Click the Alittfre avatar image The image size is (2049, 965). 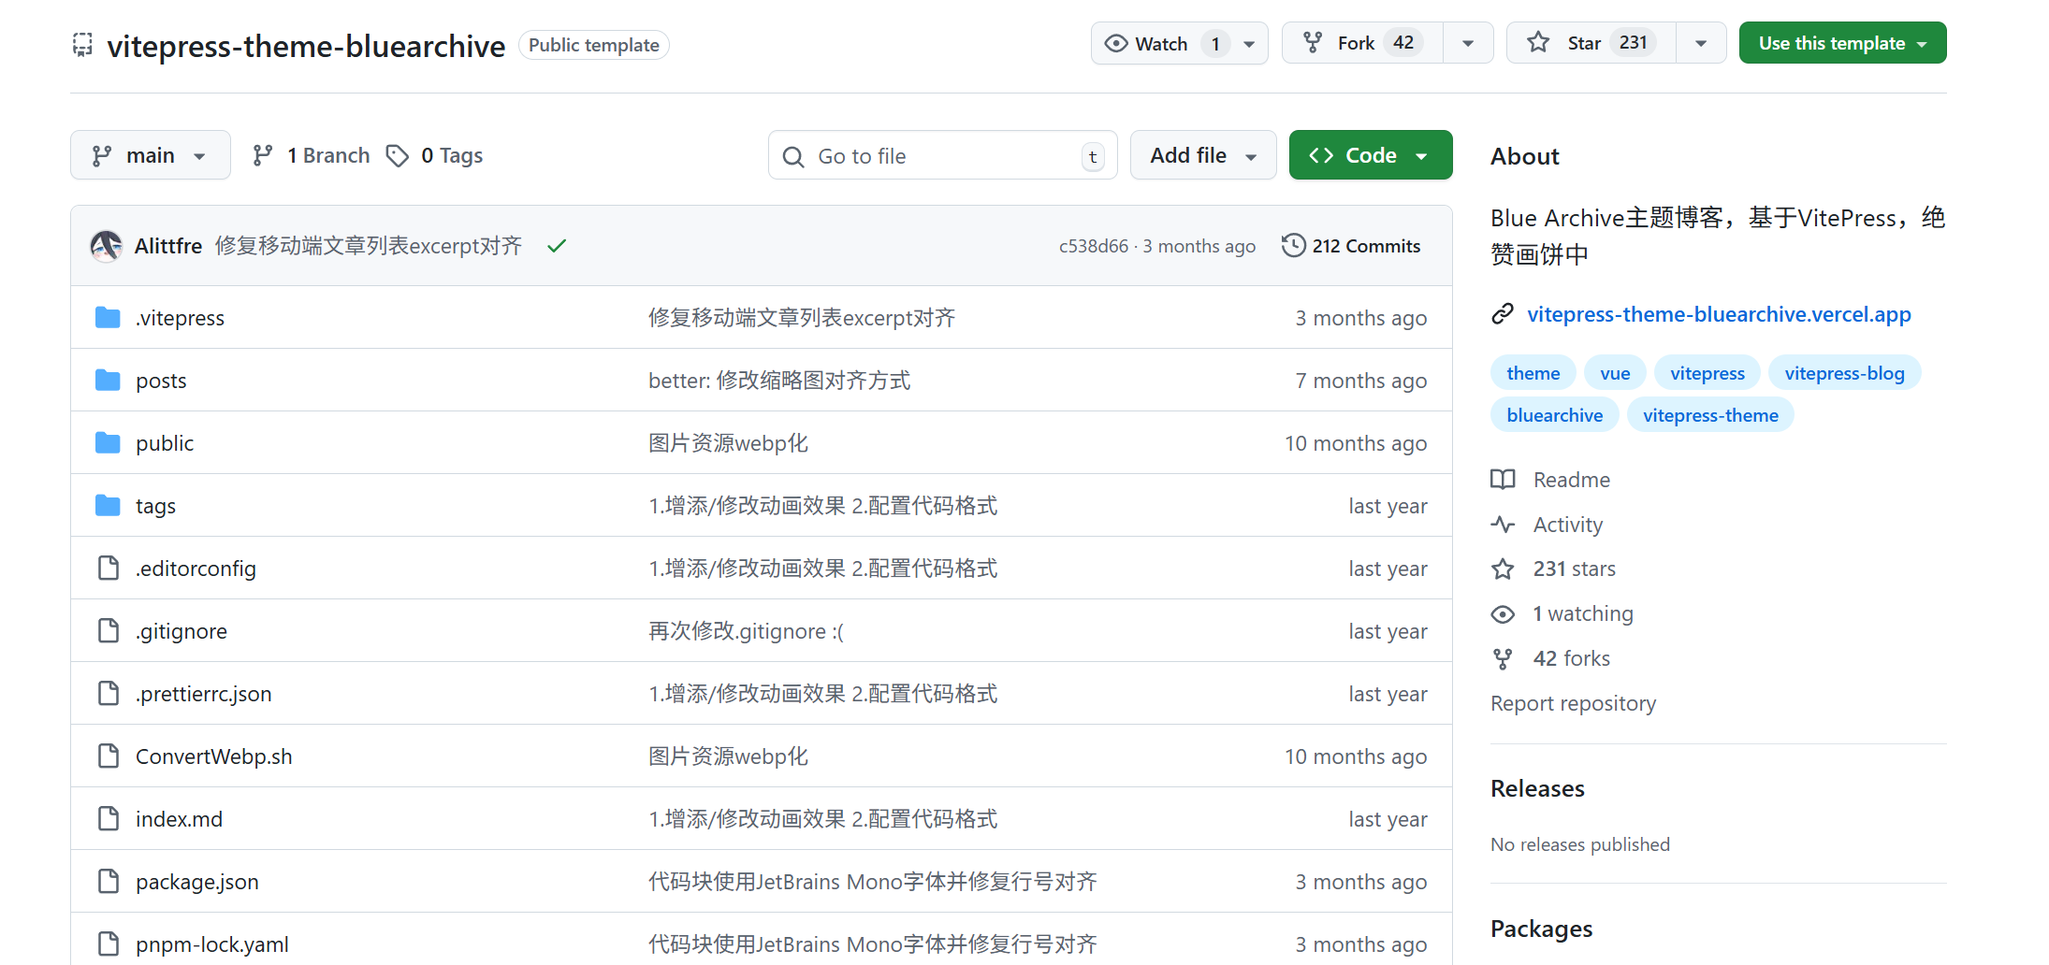[107, 246]
